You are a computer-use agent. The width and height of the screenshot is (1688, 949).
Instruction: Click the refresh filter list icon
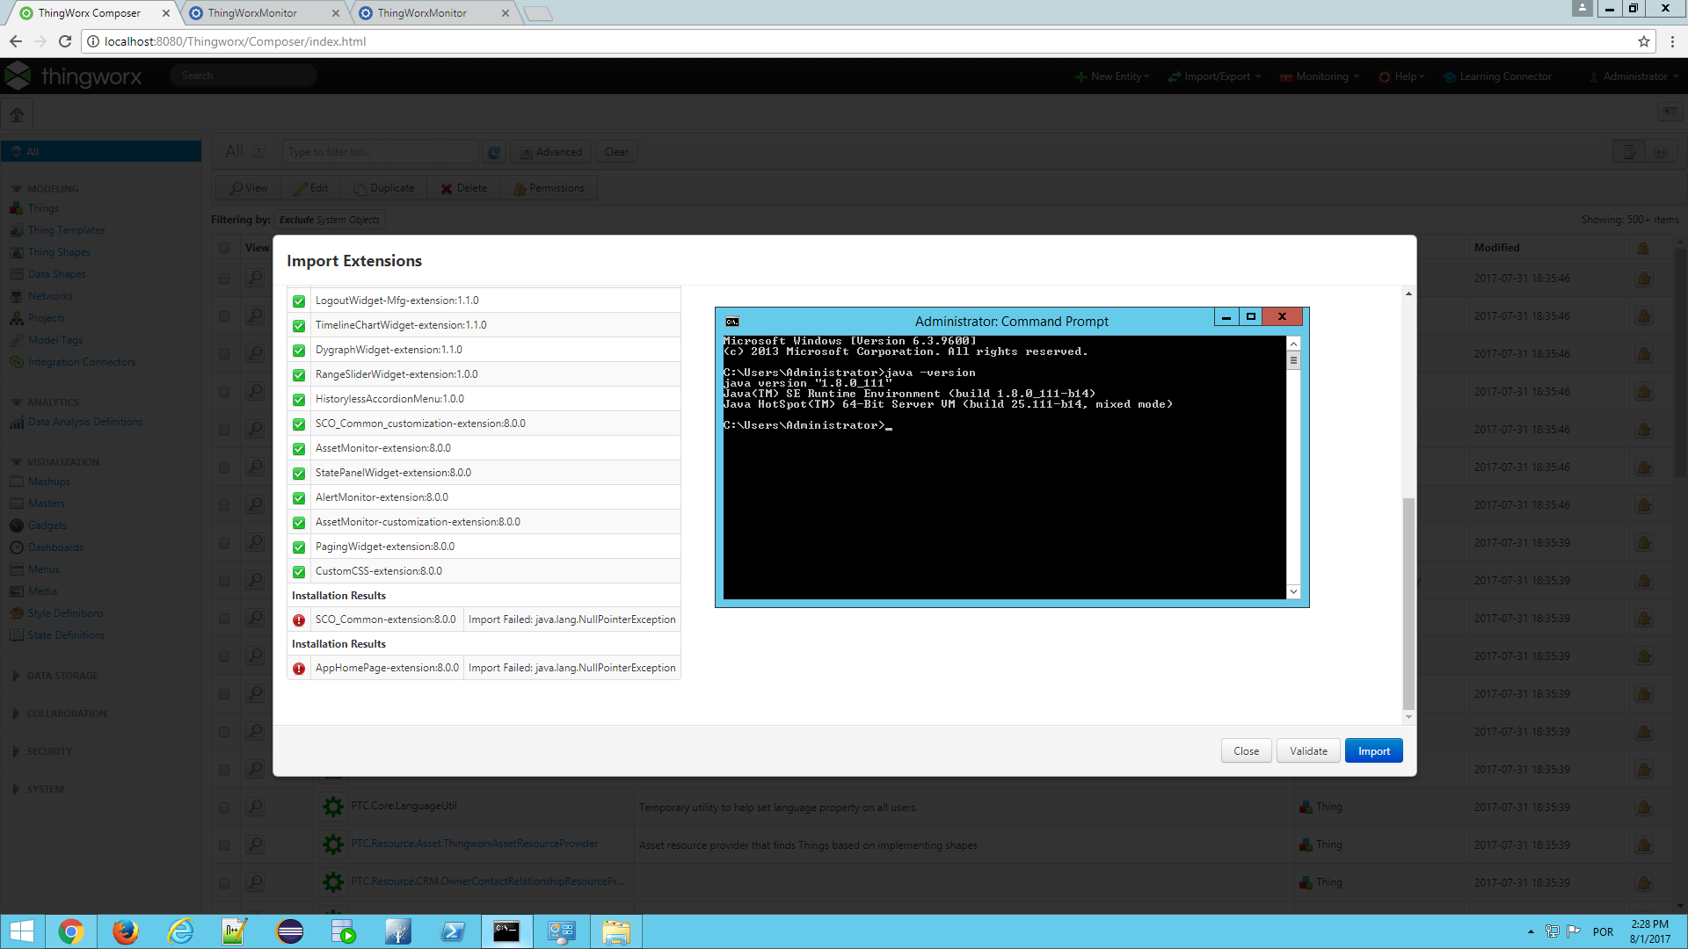(494, 152)
